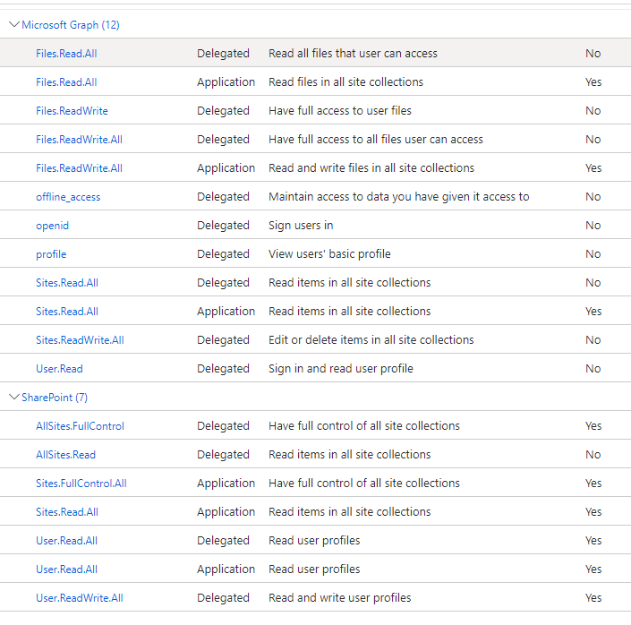Click 'Yes' in the User.ReadWrite.All row
The height and width of the screenshot is (625, 631).
[x=593, y=597]
